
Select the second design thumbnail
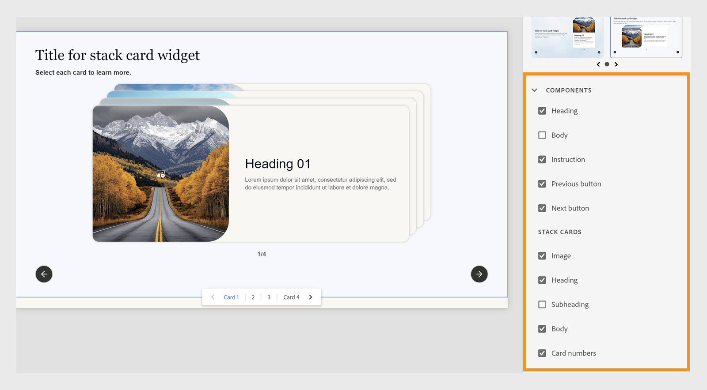pyautogui.click(x=646, y=37)
